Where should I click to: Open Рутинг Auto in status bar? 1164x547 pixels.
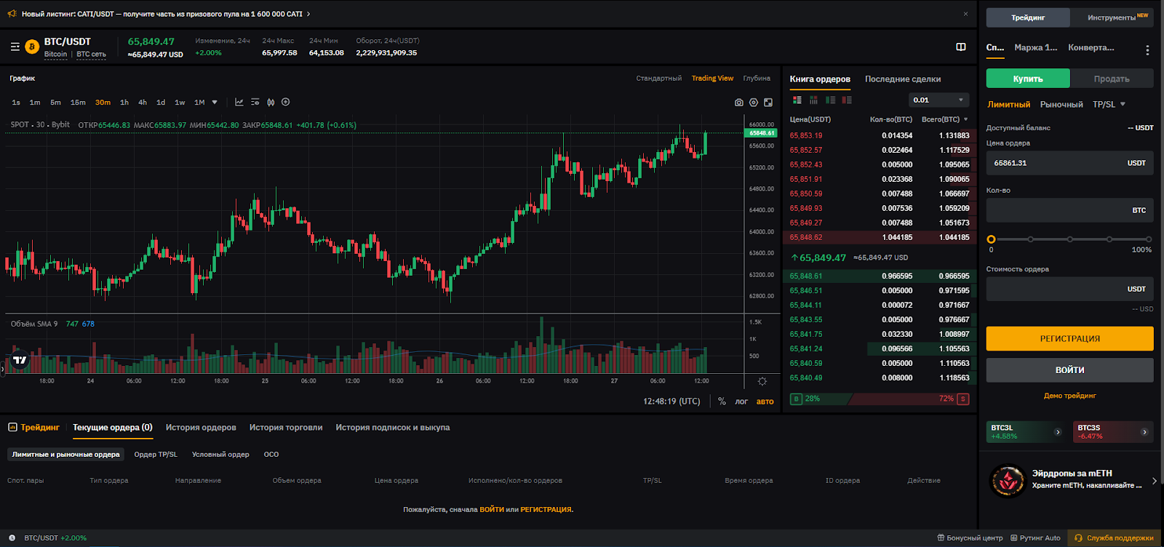point(1036,538)
